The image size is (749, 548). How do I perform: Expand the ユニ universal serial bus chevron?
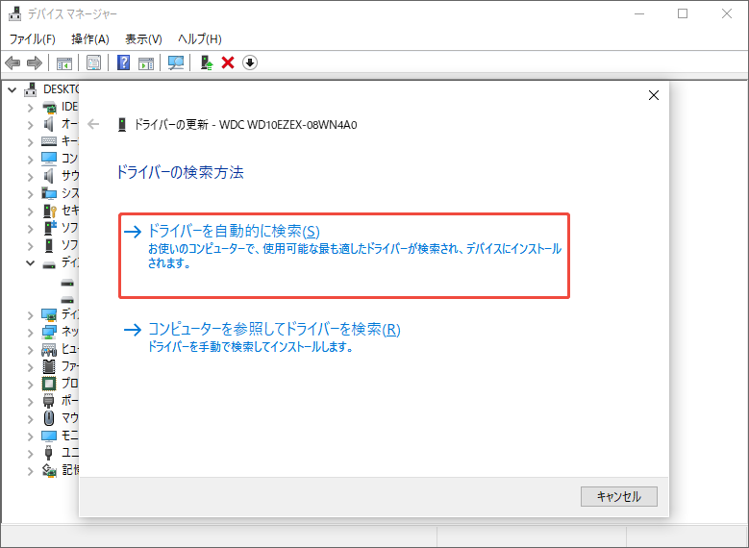point(31,454)
